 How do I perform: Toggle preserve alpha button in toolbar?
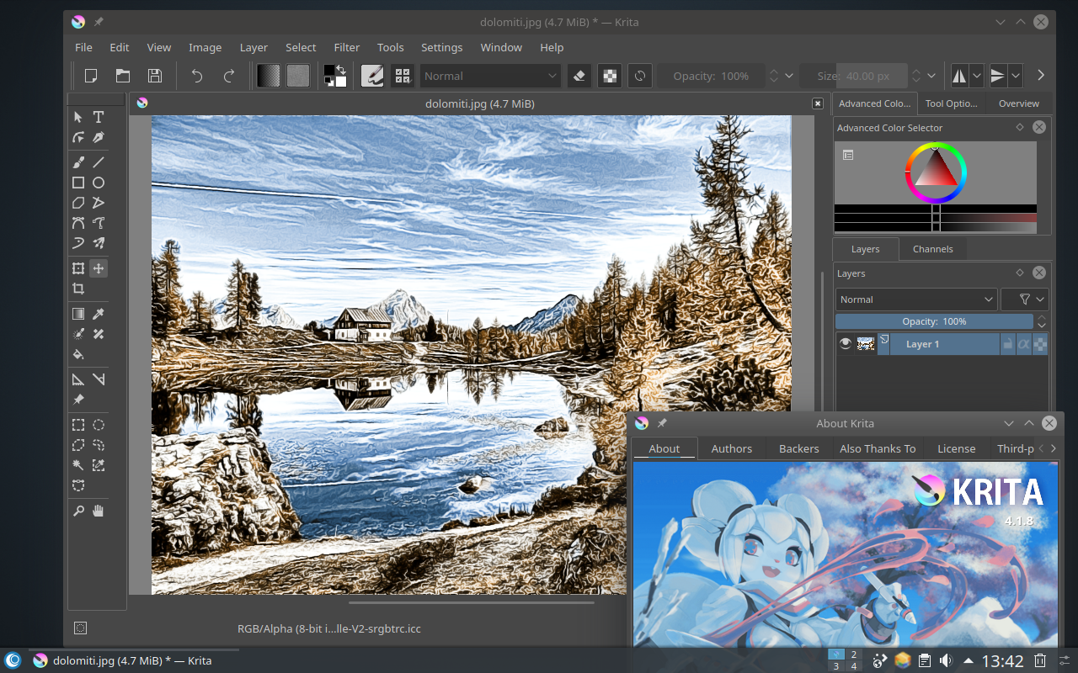pyautogui.click(x=609, y=76)
